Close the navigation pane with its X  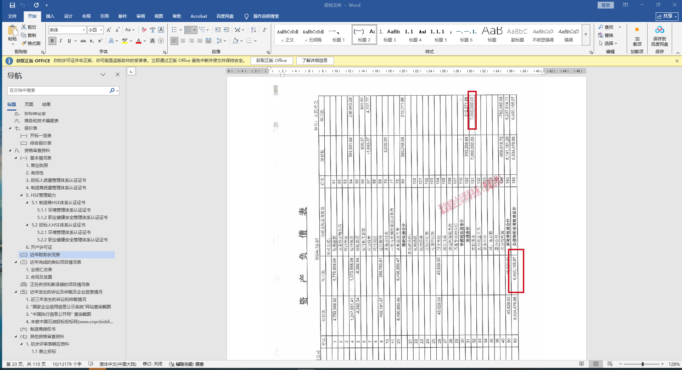tap(118, 74)
